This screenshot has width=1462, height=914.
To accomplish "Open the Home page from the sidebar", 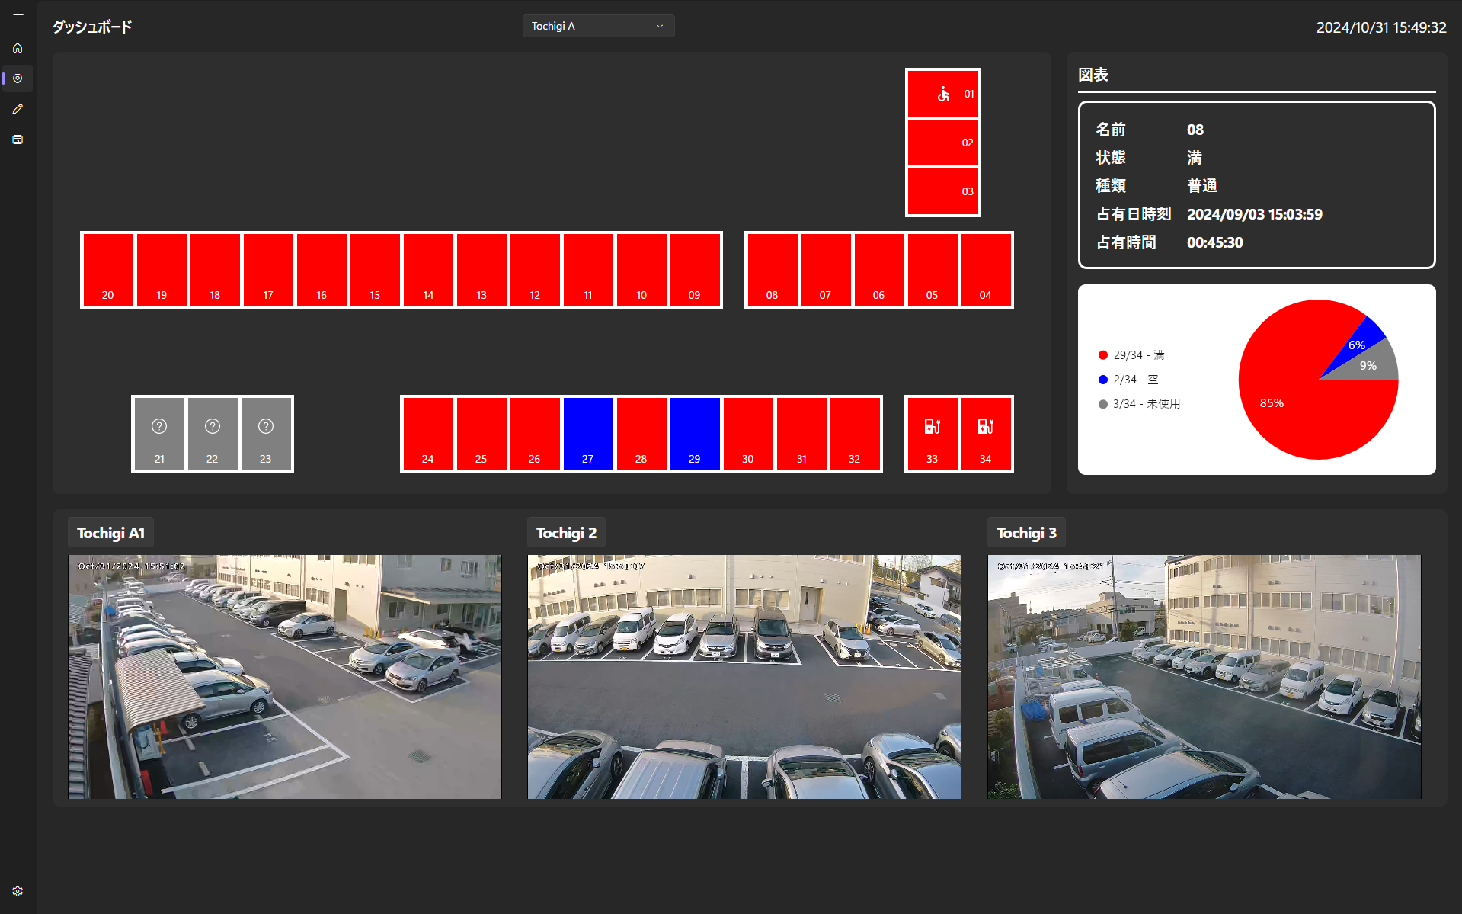I will (17, 47).
